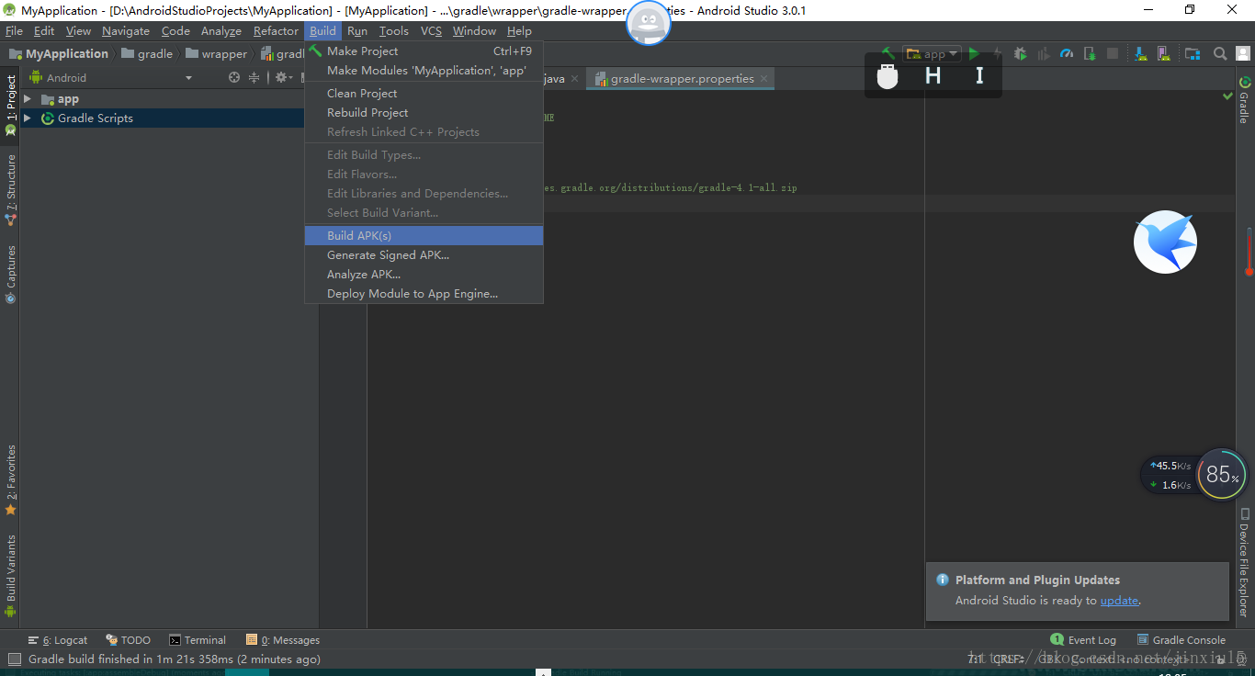
Task: Select Clean Project menu entry
Action: tap(424, 94)
